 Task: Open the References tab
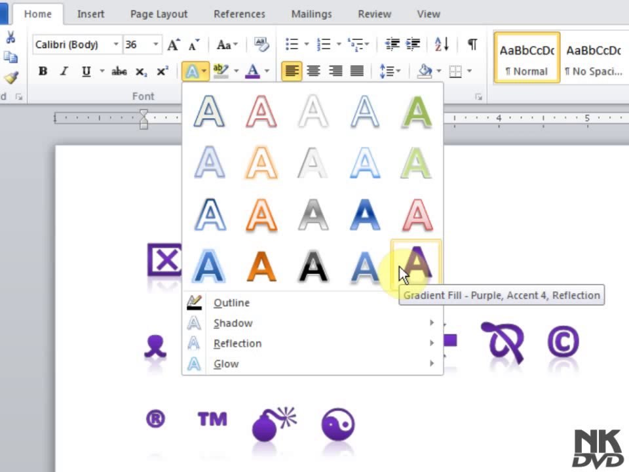pos(240,14)
